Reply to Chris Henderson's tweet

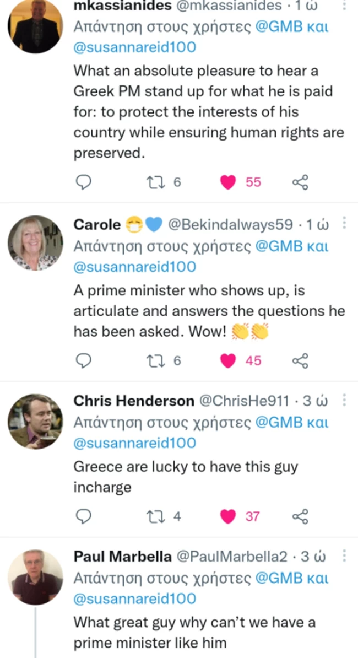click(x=83, y=516)
